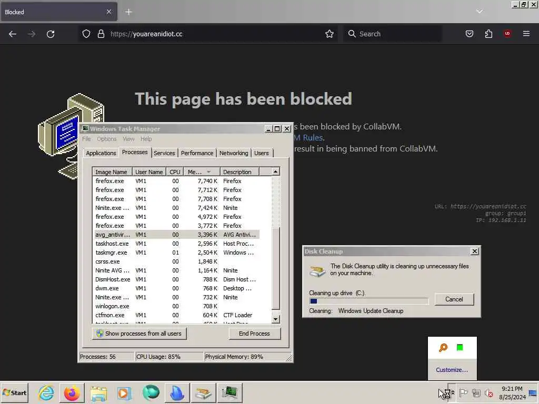Screen dimensions: 539x404
Task: Expand the list all tabs chevron
Action: (x=479, y=12)
